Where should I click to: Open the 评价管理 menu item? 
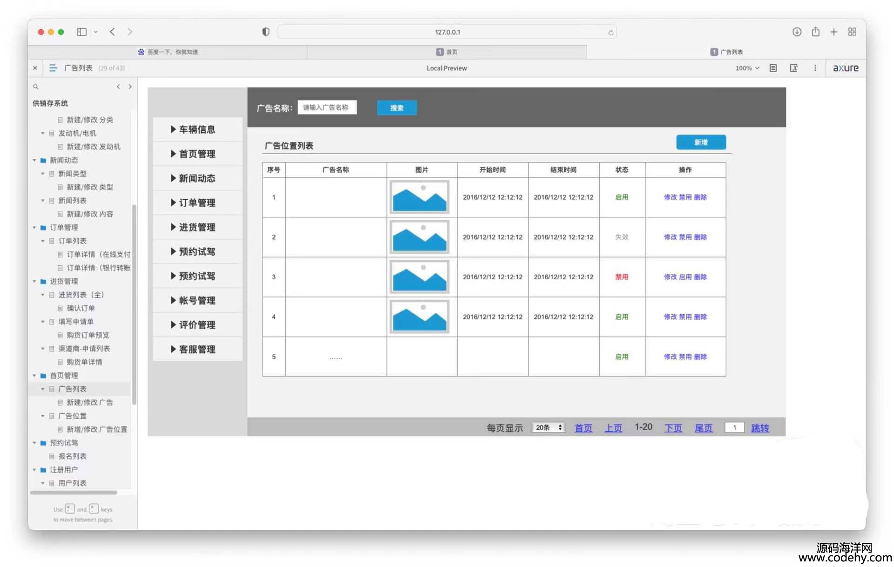197,324
